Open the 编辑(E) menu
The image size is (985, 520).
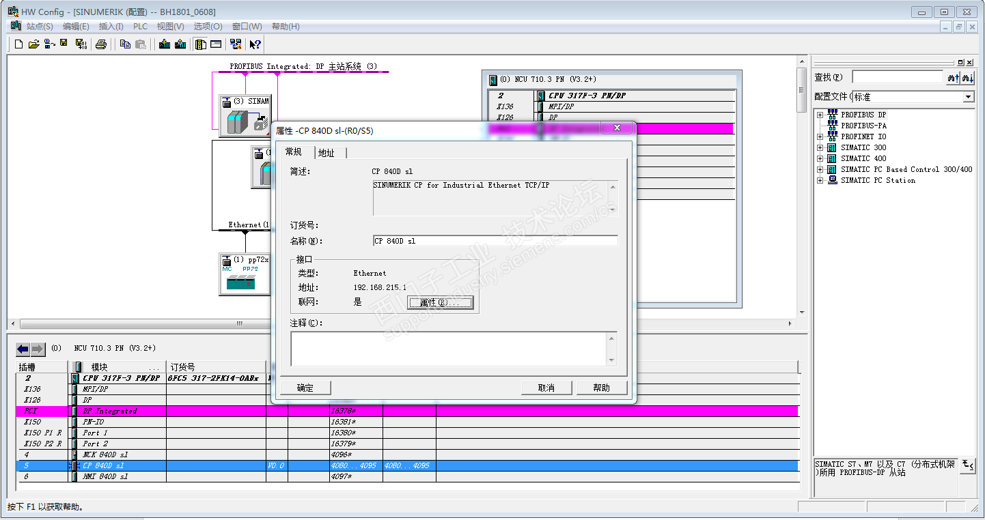[76, 27]
